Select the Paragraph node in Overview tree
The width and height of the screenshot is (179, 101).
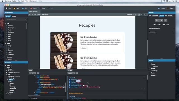[13, 89]
